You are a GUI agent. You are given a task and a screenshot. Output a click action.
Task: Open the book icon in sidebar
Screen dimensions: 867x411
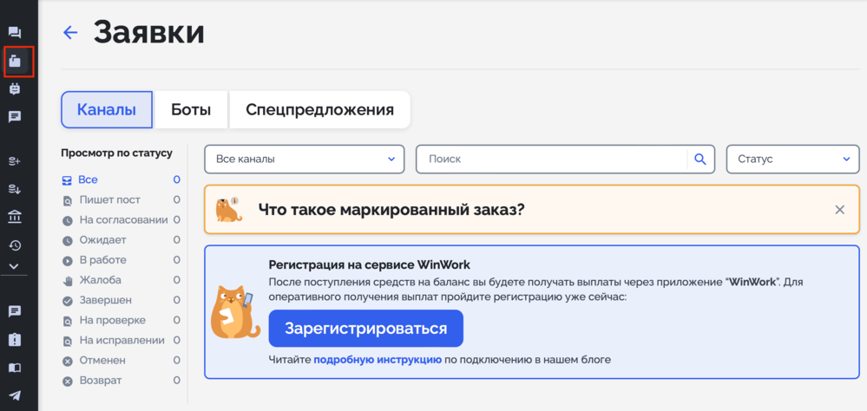click(x=15, y=368)
